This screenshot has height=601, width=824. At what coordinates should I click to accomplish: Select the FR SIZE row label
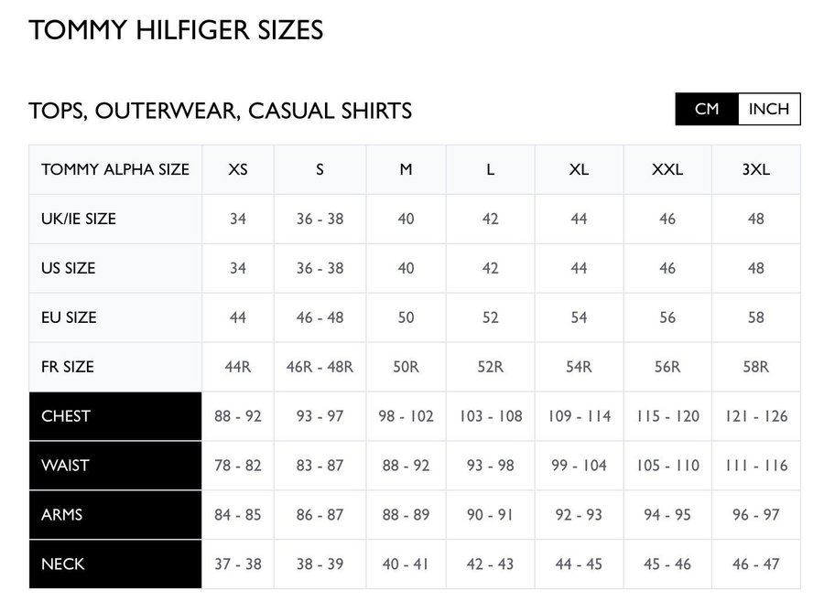coord(115,367)
